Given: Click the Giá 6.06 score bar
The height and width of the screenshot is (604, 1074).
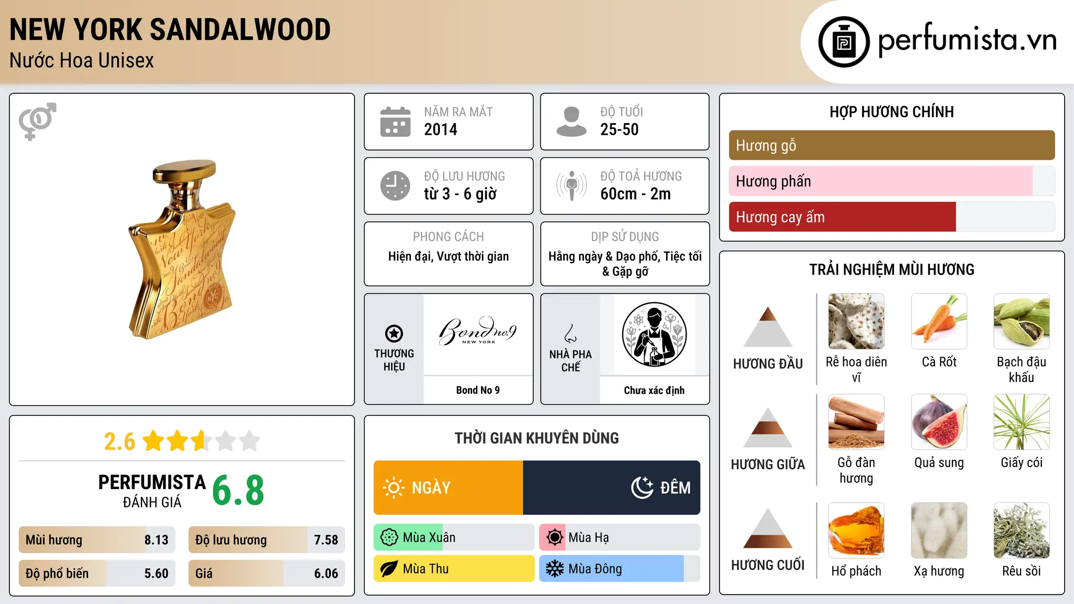Looking at the screenshot, I should click(266, 573).
